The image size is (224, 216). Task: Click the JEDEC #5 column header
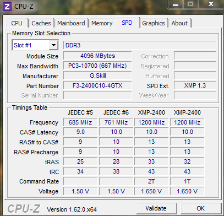(80, 112)
